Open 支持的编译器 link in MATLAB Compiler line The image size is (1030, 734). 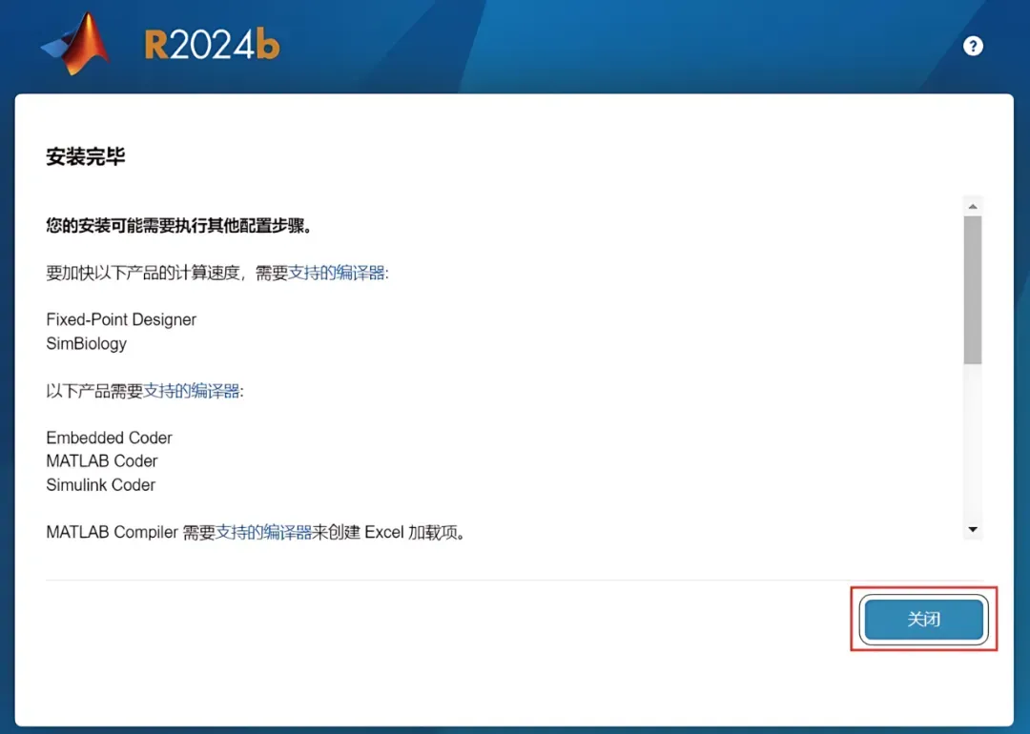263,532
